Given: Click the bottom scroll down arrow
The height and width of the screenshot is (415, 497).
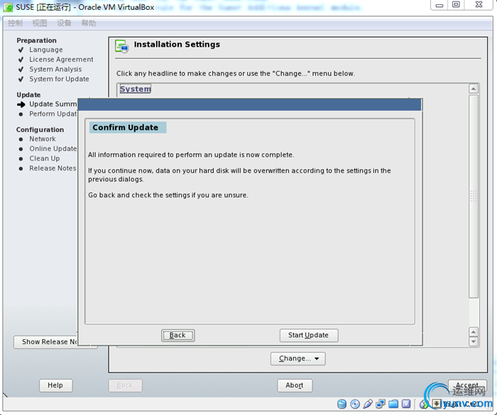Looking at the screenshot, I should pyautogui.click(x=474, y=341).
